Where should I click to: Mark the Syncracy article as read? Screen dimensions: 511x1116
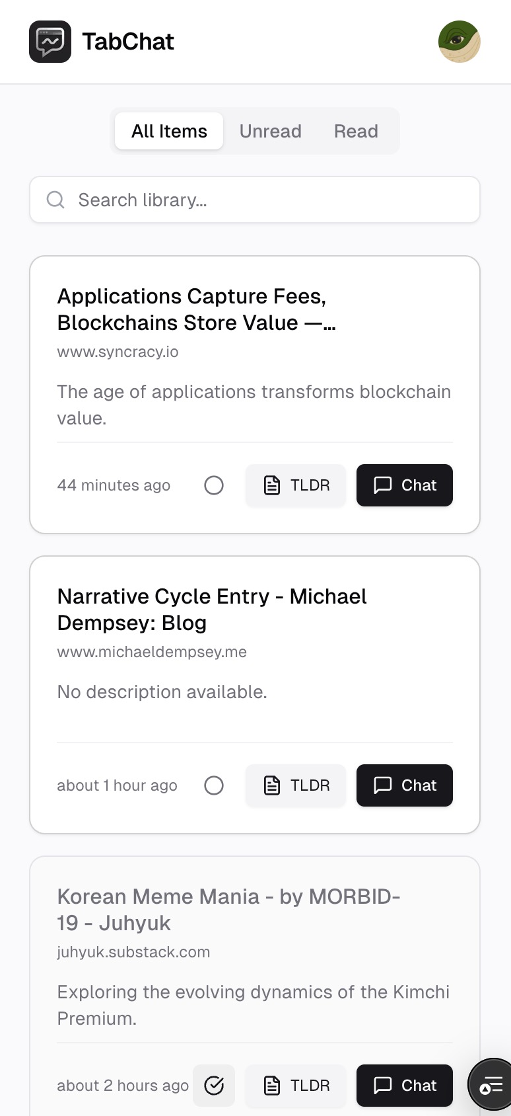pos(214,485)
